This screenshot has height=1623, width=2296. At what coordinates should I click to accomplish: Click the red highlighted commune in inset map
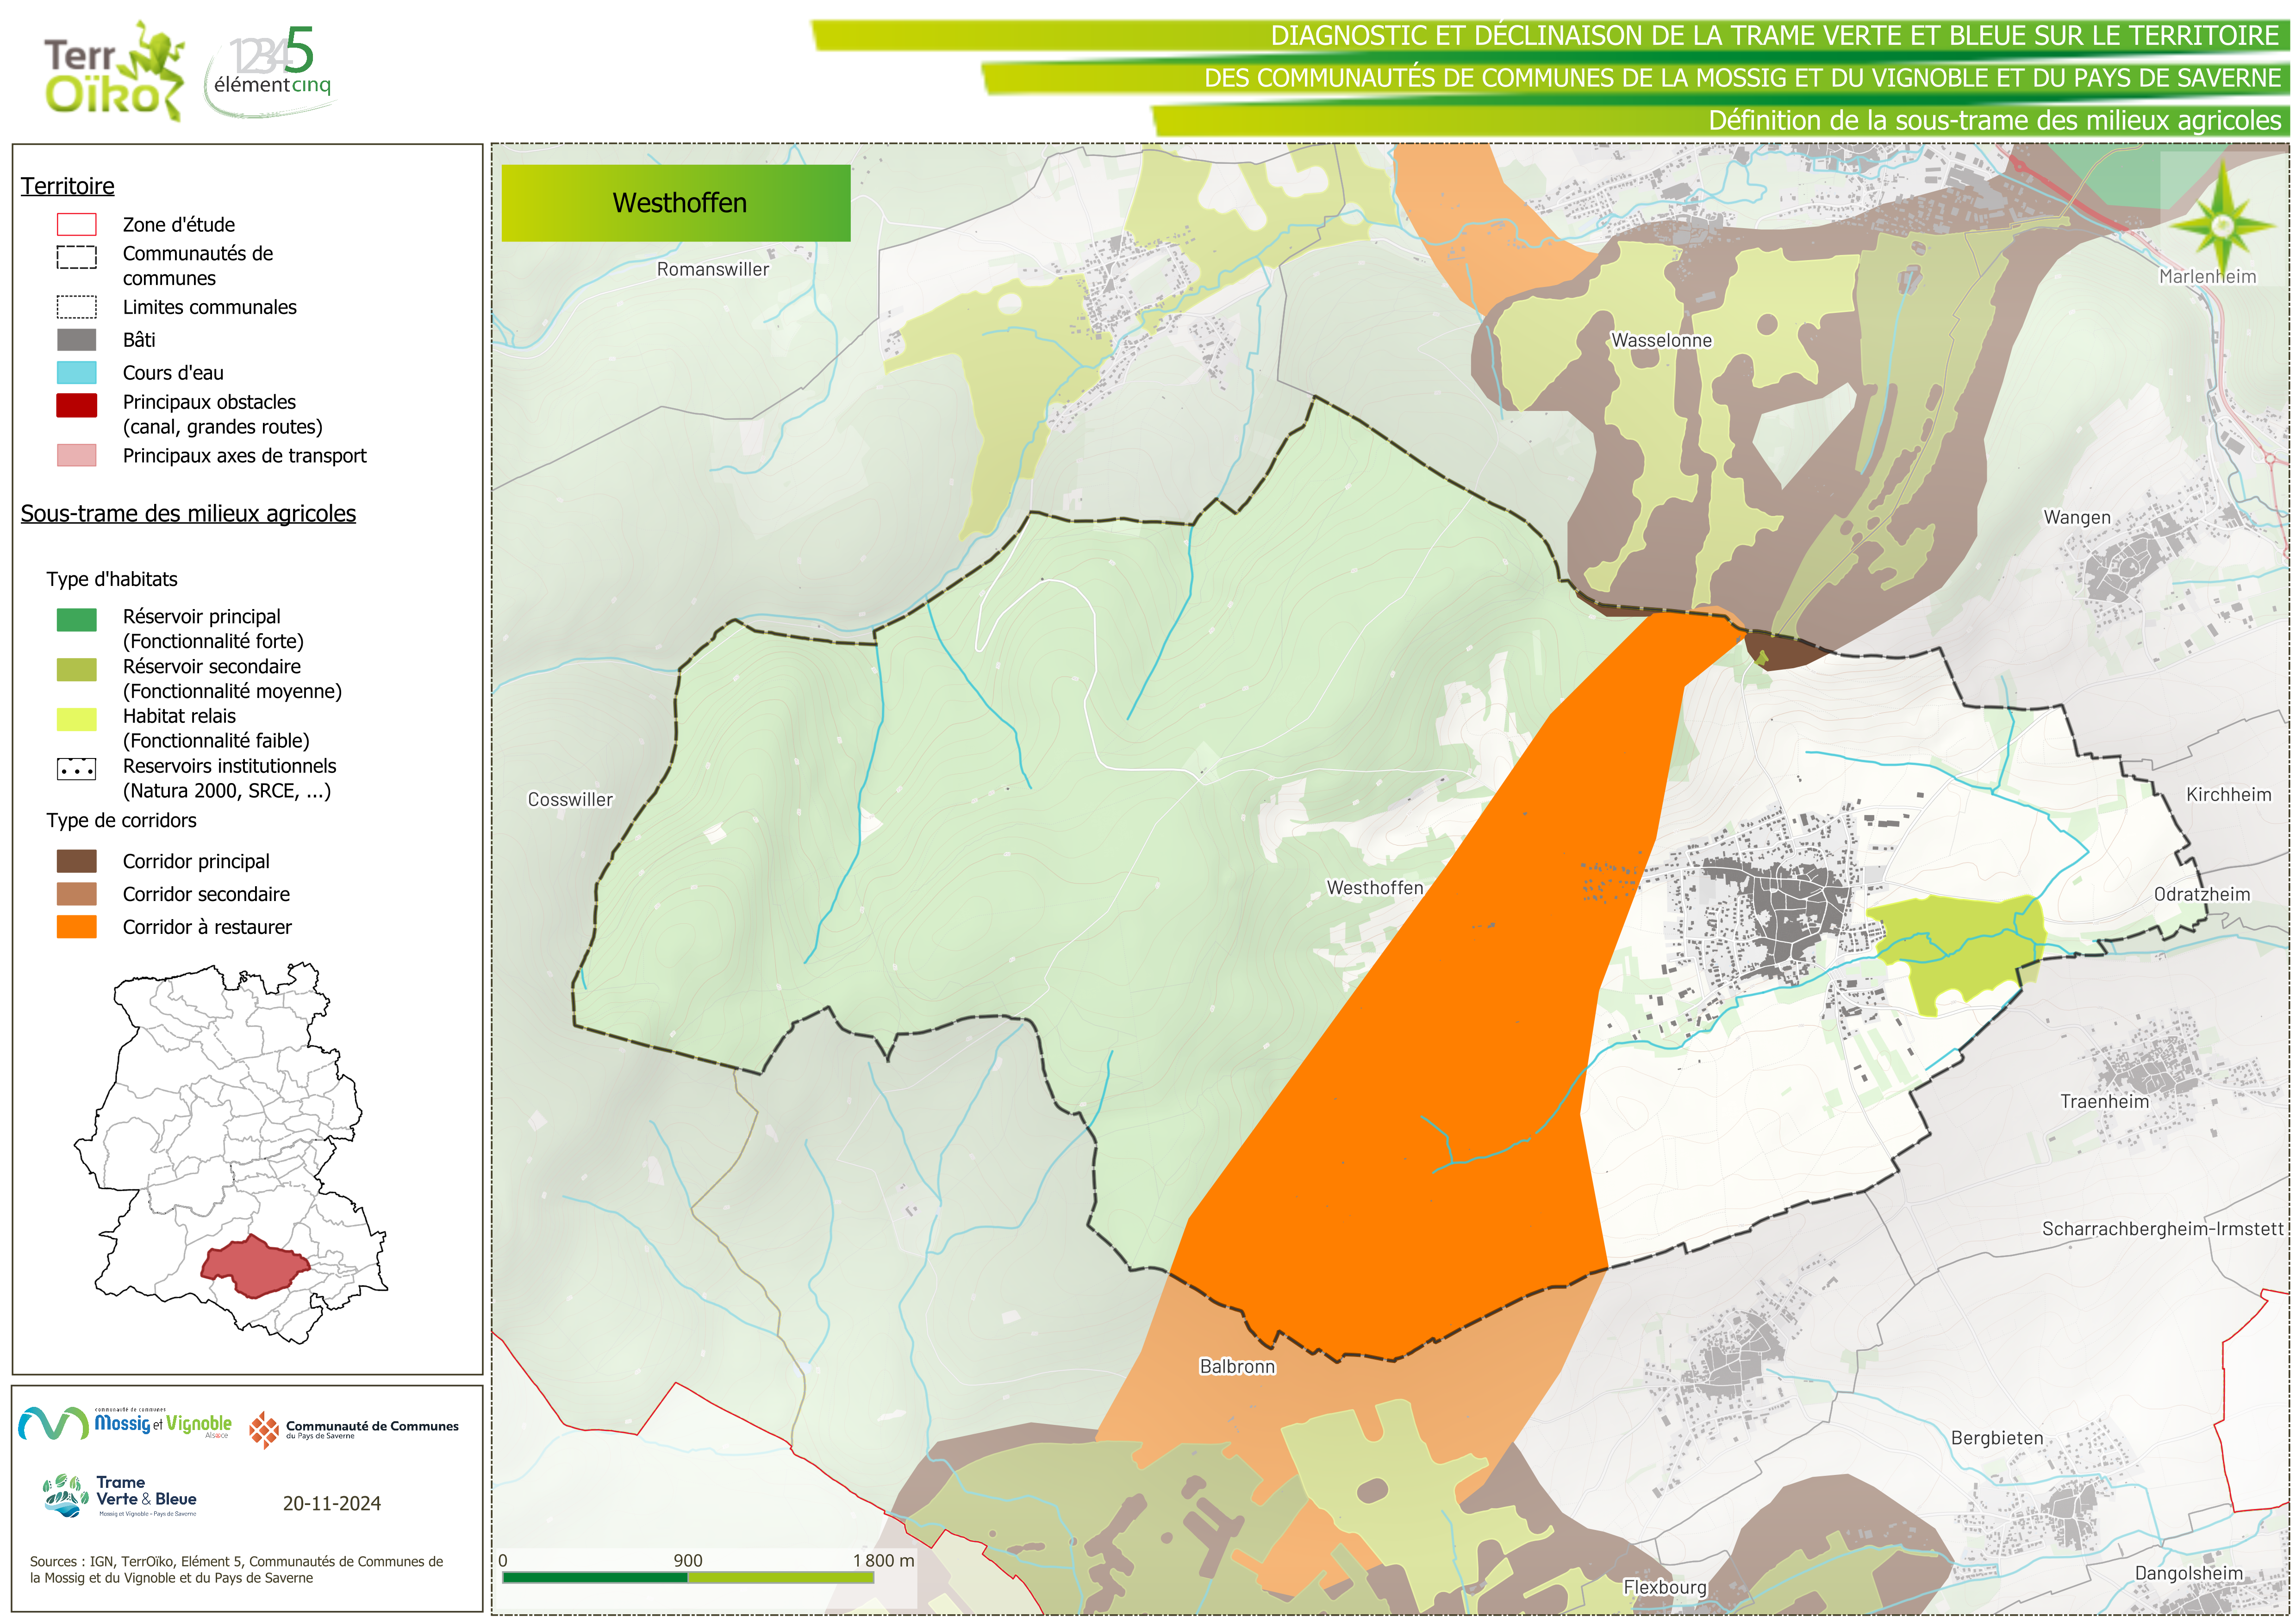click(x=254, y=1266)
